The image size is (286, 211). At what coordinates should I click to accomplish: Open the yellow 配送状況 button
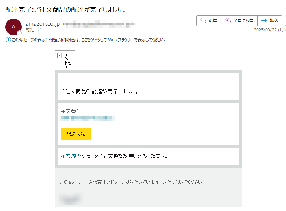point(76,134)
